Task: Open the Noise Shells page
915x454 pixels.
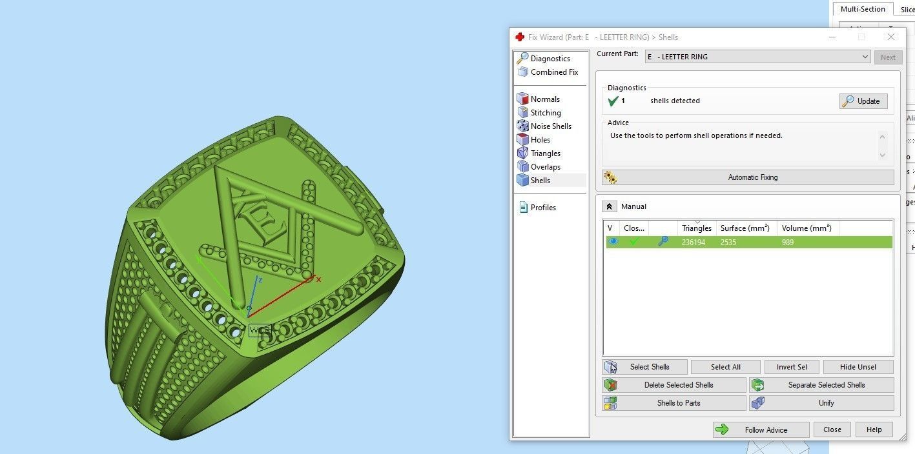Action: (544, 126)
